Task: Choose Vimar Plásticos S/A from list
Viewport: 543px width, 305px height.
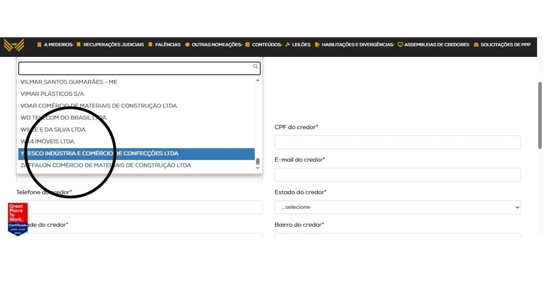Action: [52, 94]
